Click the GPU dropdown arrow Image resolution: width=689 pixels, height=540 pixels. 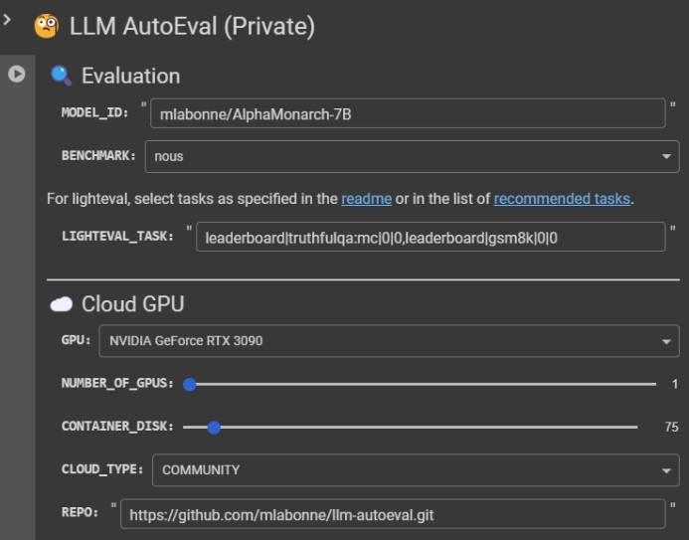pyautogui.click(x=666, y=341)
